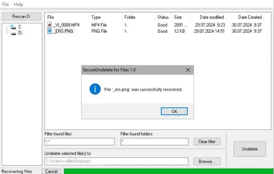Sort by the Date Created column header
This screenshot has width=274, height=174.
[250, 17]
